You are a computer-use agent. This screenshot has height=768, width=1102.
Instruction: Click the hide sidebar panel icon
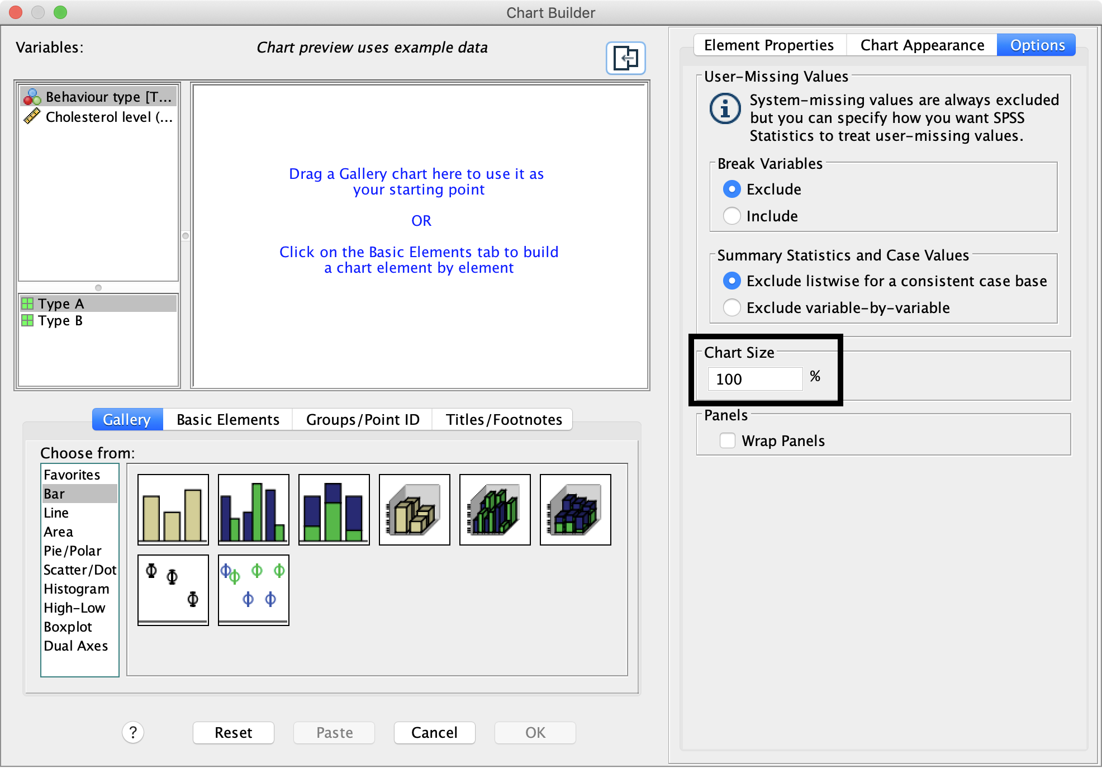tap(626, 58)
